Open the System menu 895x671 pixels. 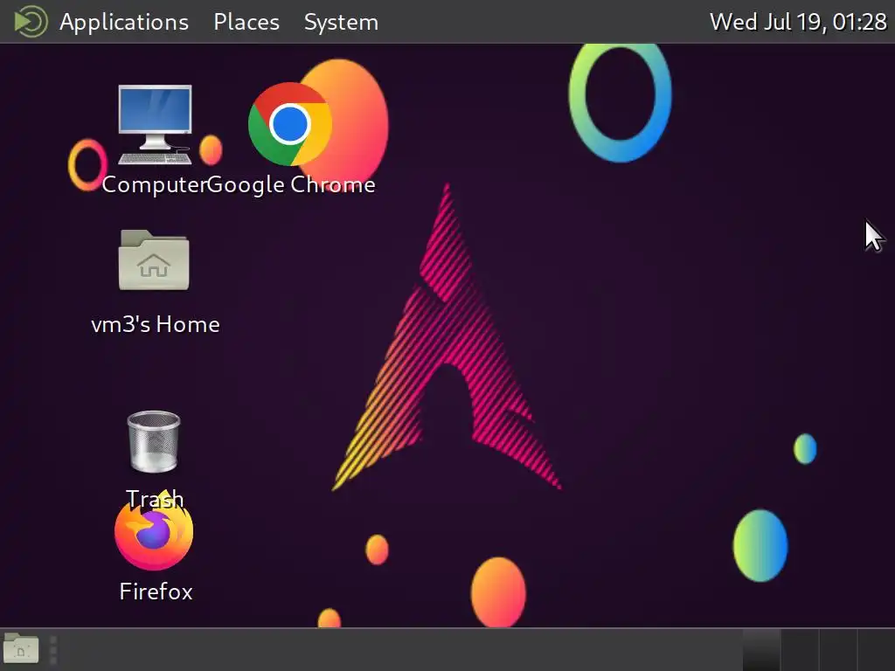click(x=342, y=22)
